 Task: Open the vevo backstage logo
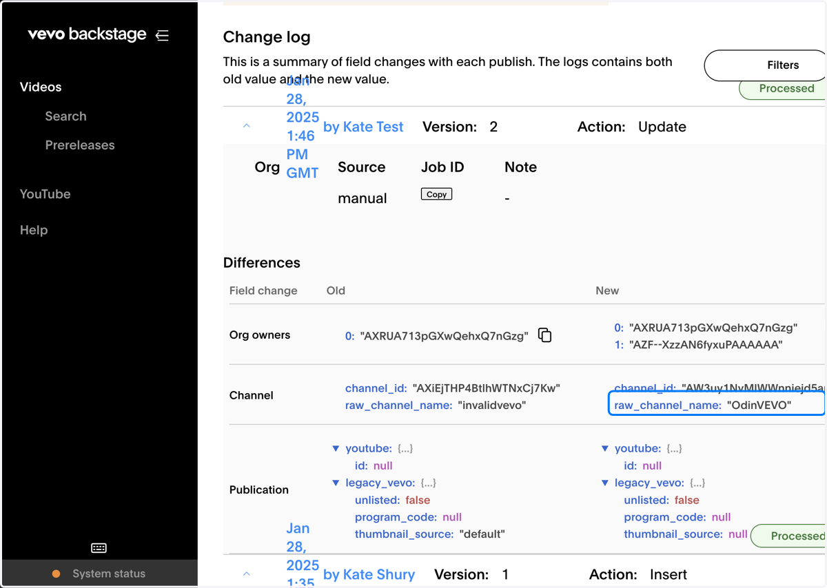87,34
